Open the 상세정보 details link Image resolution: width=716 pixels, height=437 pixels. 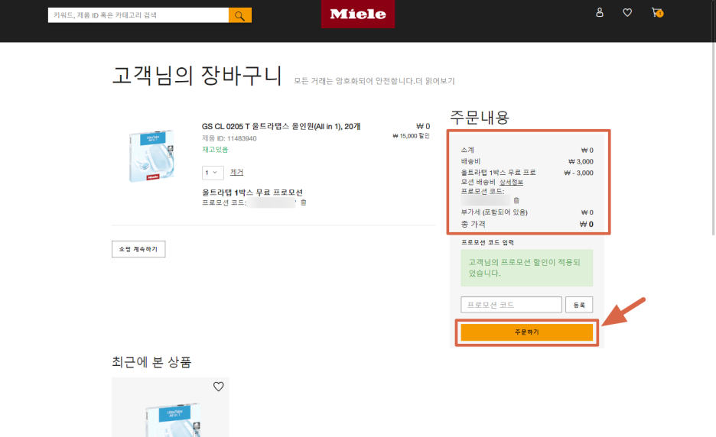[511, 182]
